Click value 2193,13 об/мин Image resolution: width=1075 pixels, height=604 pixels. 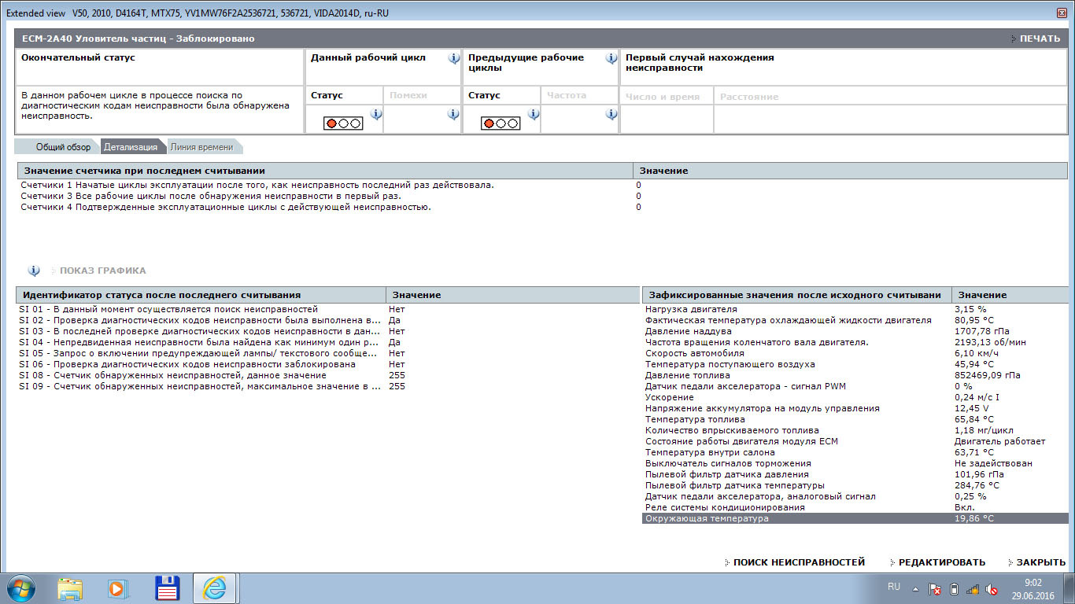tap(990, 342)
